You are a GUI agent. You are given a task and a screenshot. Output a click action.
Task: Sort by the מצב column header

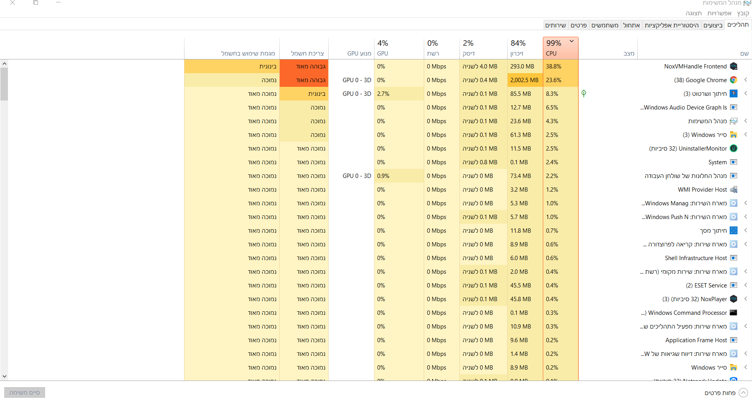[608, 48]
